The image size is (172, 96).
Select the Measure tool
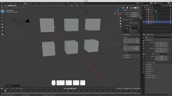(2, 34)
